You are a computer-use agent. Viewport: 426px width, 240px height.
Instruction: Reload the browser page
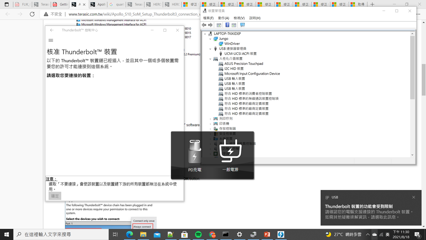click(x=32, y=14)
